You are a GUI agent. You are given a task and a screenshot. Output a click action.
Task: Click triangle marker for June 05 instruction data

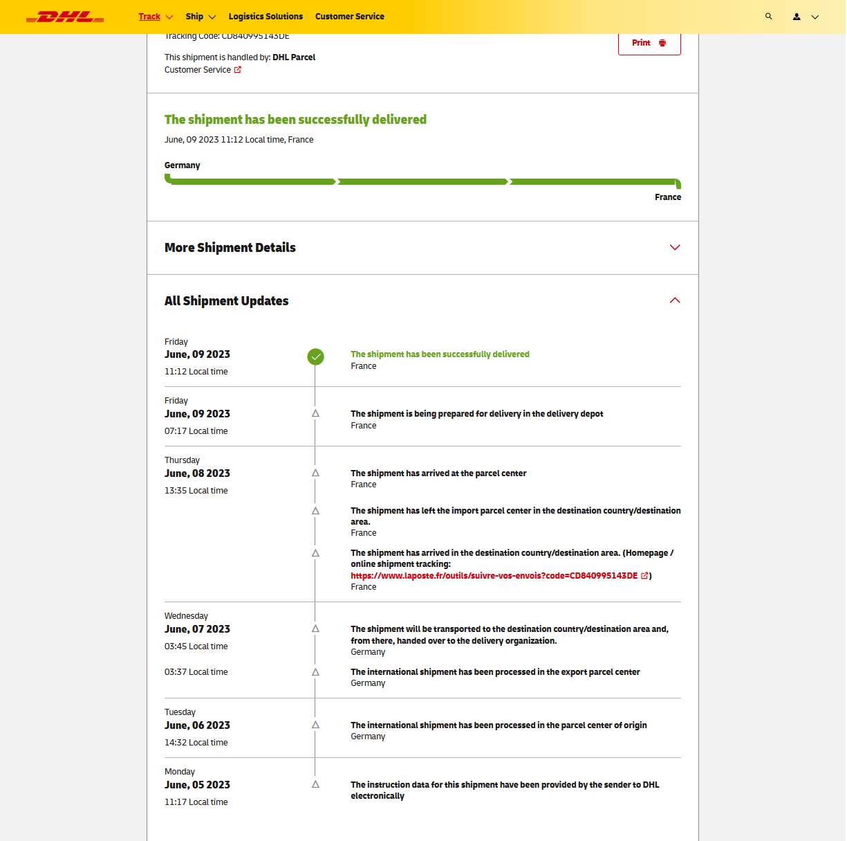pos(315,784)
